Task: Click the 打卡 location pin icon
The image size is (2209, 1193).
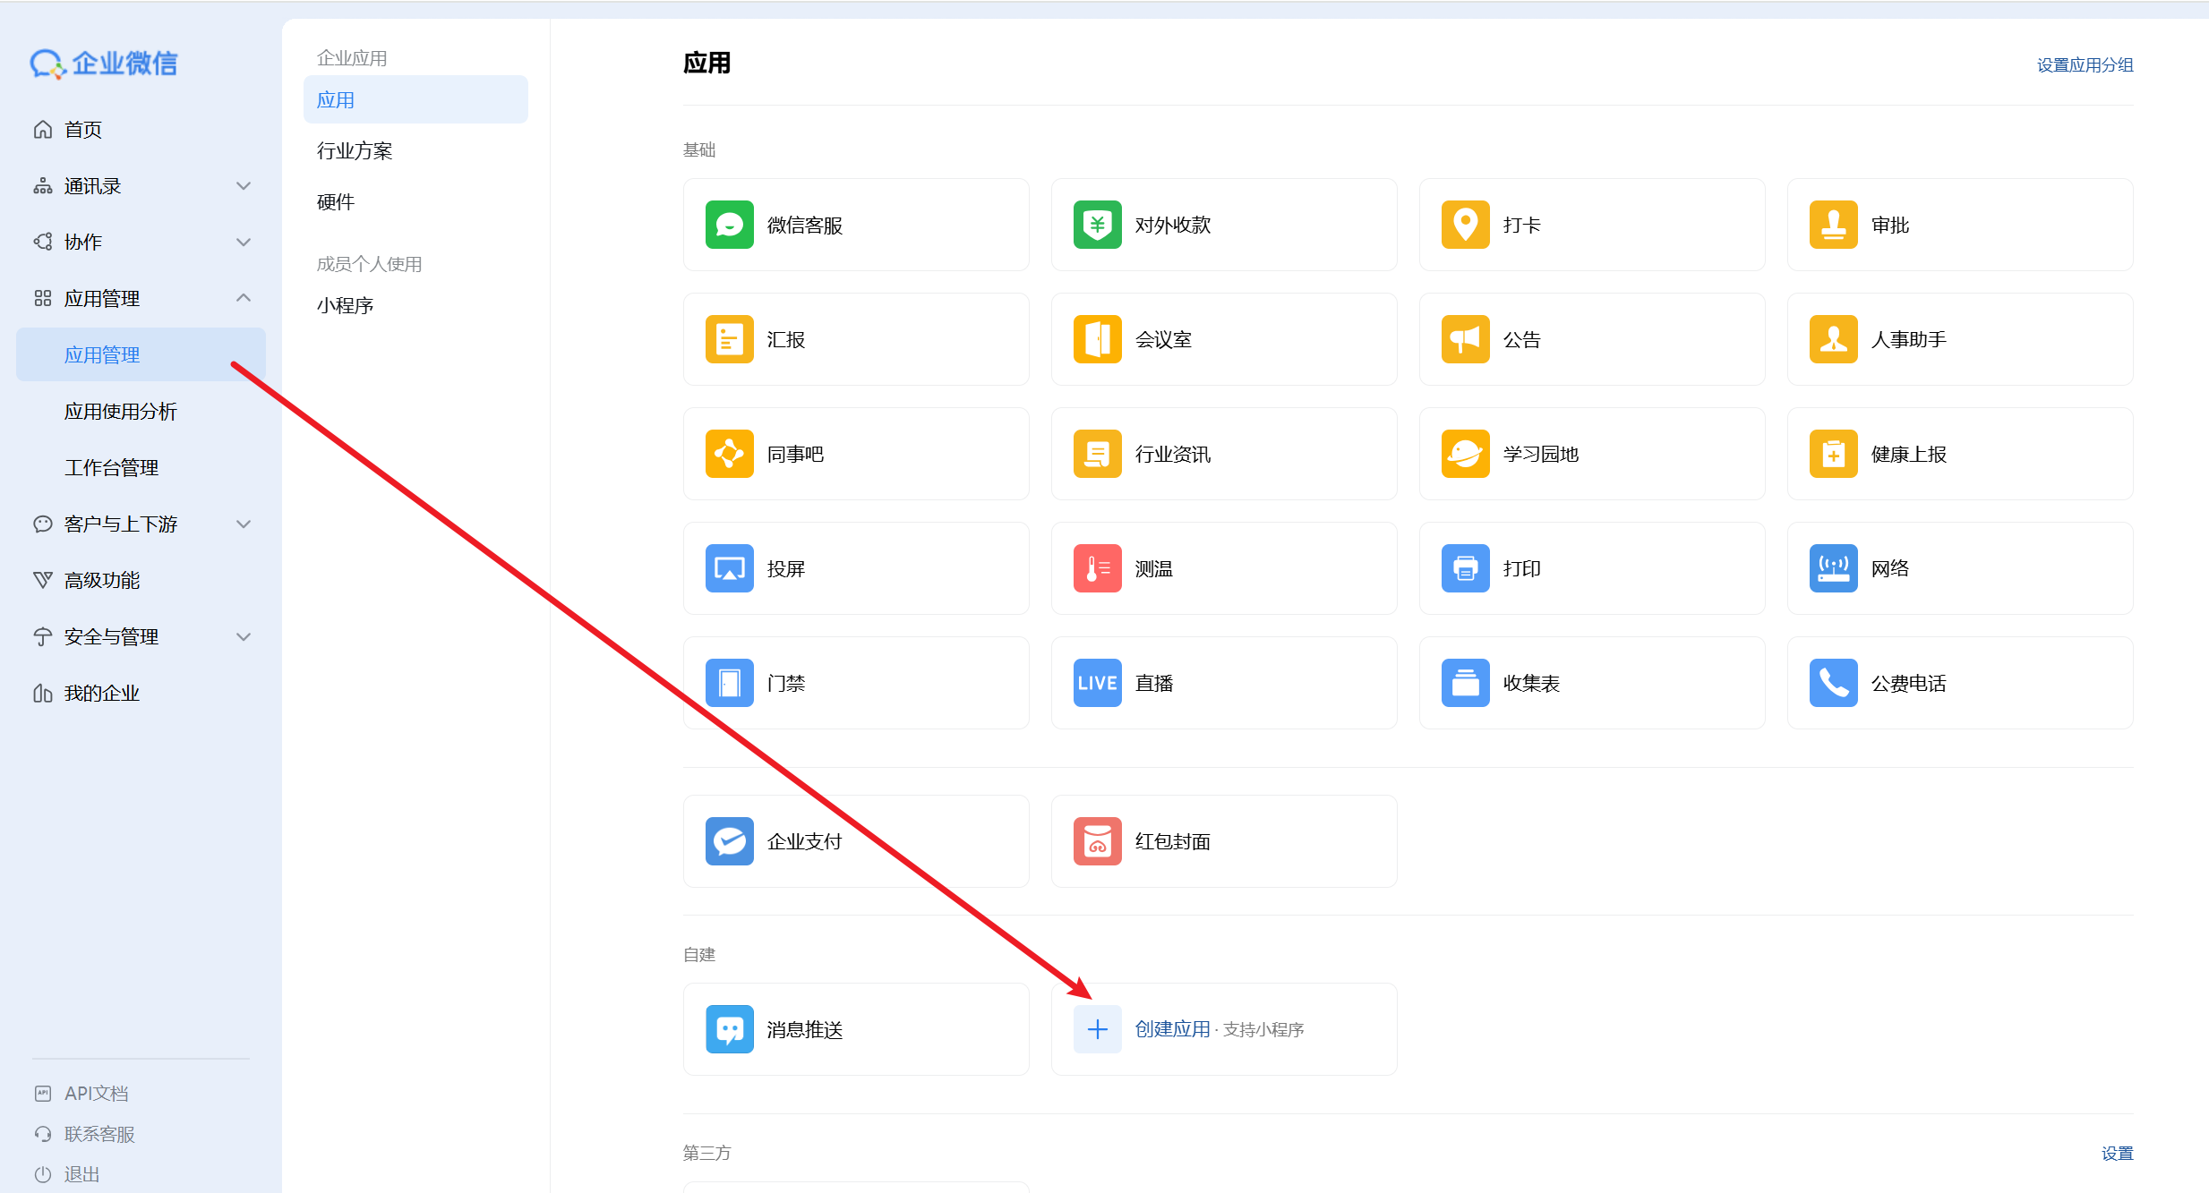Action: pos(1465,225)
